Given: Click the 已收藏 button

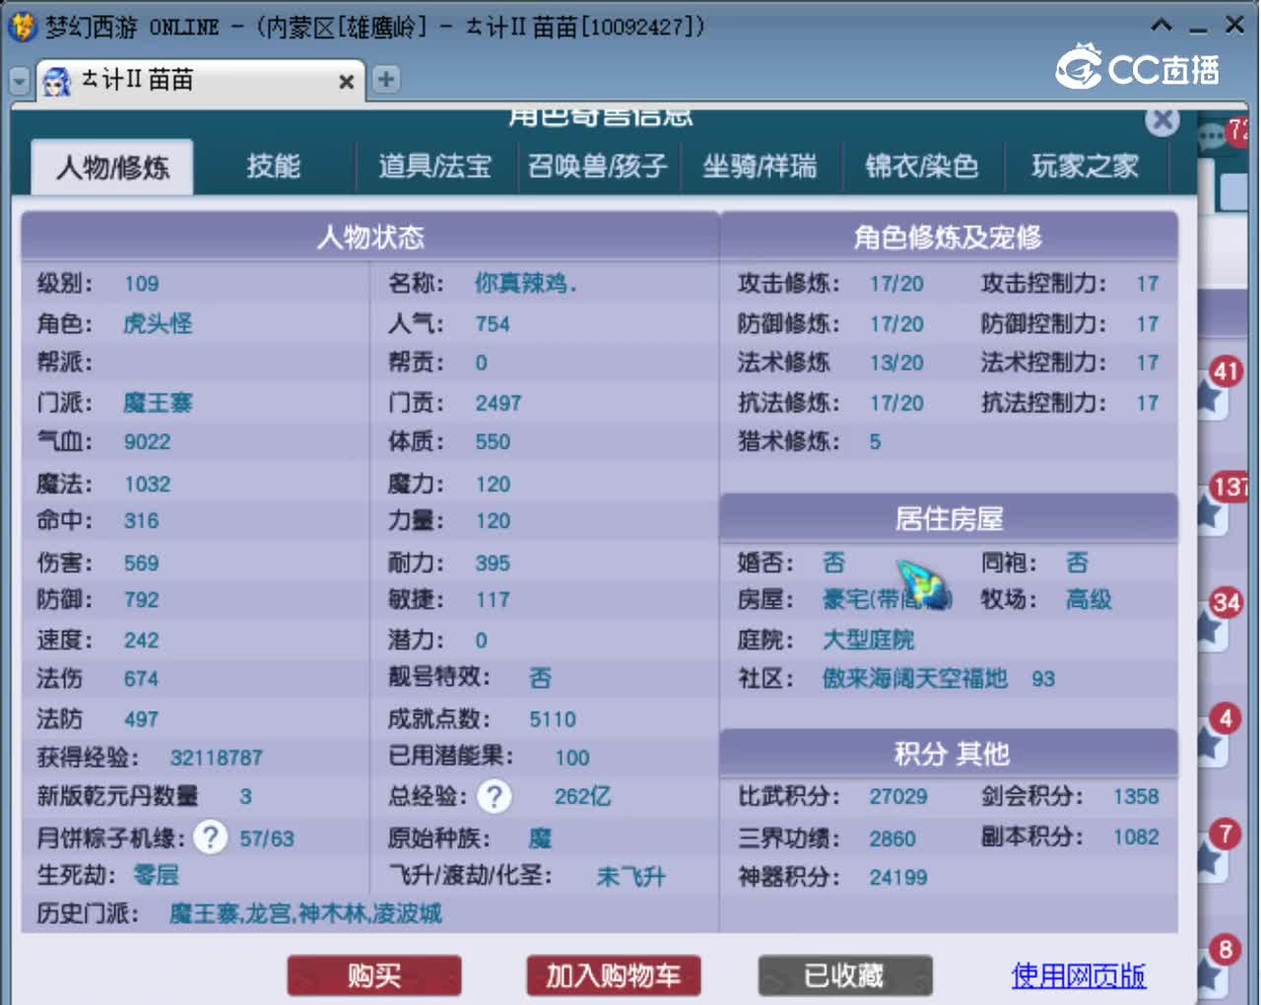Looking at the screenshot, I should (844, 975).
